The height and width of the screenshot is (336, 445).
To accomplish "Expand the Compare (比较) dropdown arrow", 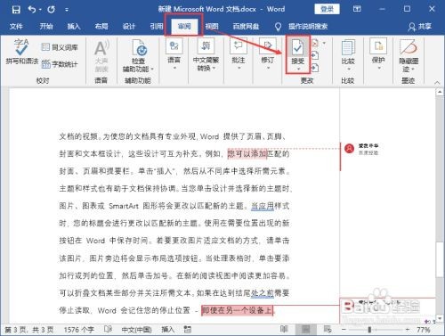I will [349, 69].
